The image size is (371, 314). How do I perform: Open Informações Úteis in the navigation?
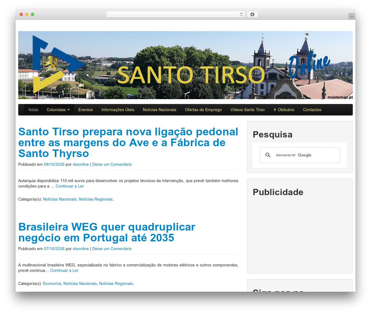pyautogui.click(x=118, y=110)
